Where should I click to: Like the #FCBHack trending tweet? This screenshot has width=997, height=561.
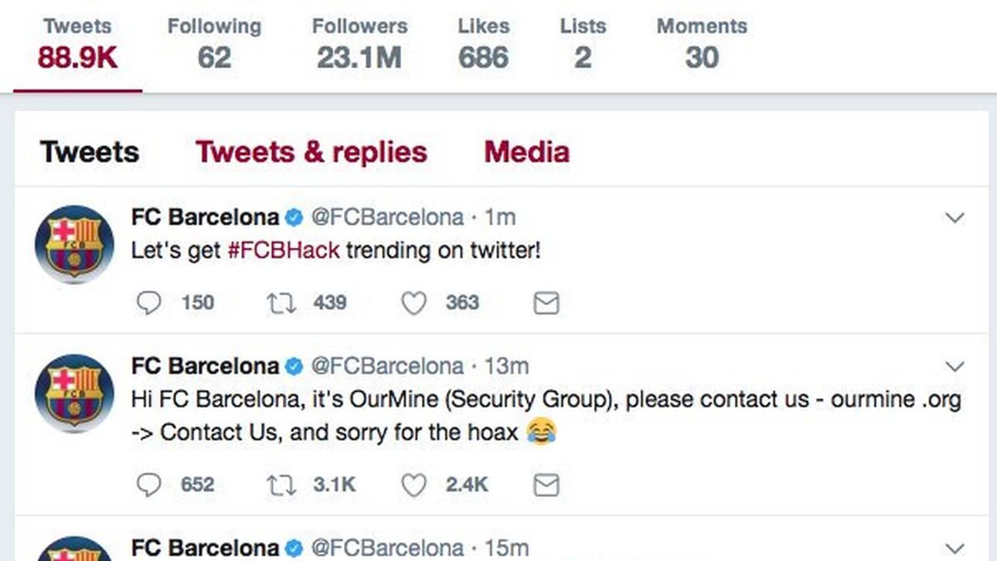click(413, 303)
